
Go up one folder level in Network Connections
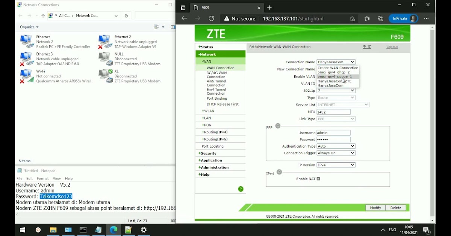pyautogui.click(x=43, y=16)
